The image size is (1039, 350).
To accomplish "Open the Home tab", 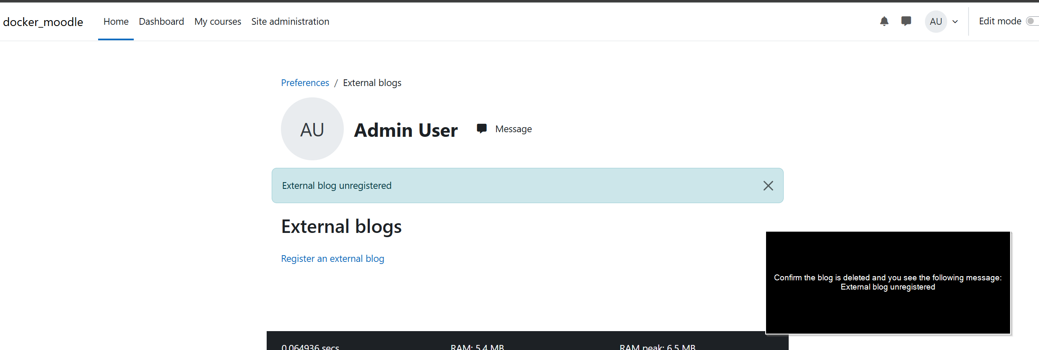I will tap(116, 21).
